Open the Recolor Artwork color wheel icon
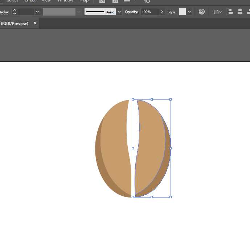This screenshot has height=225, width=250. coord(201,12)
